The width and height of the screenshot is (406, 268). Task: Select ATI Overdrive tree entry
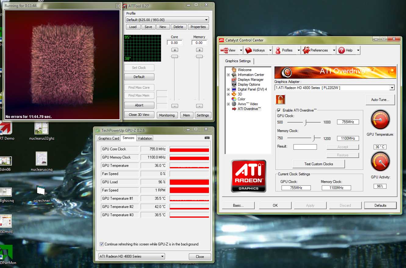(x=249, y=109)
